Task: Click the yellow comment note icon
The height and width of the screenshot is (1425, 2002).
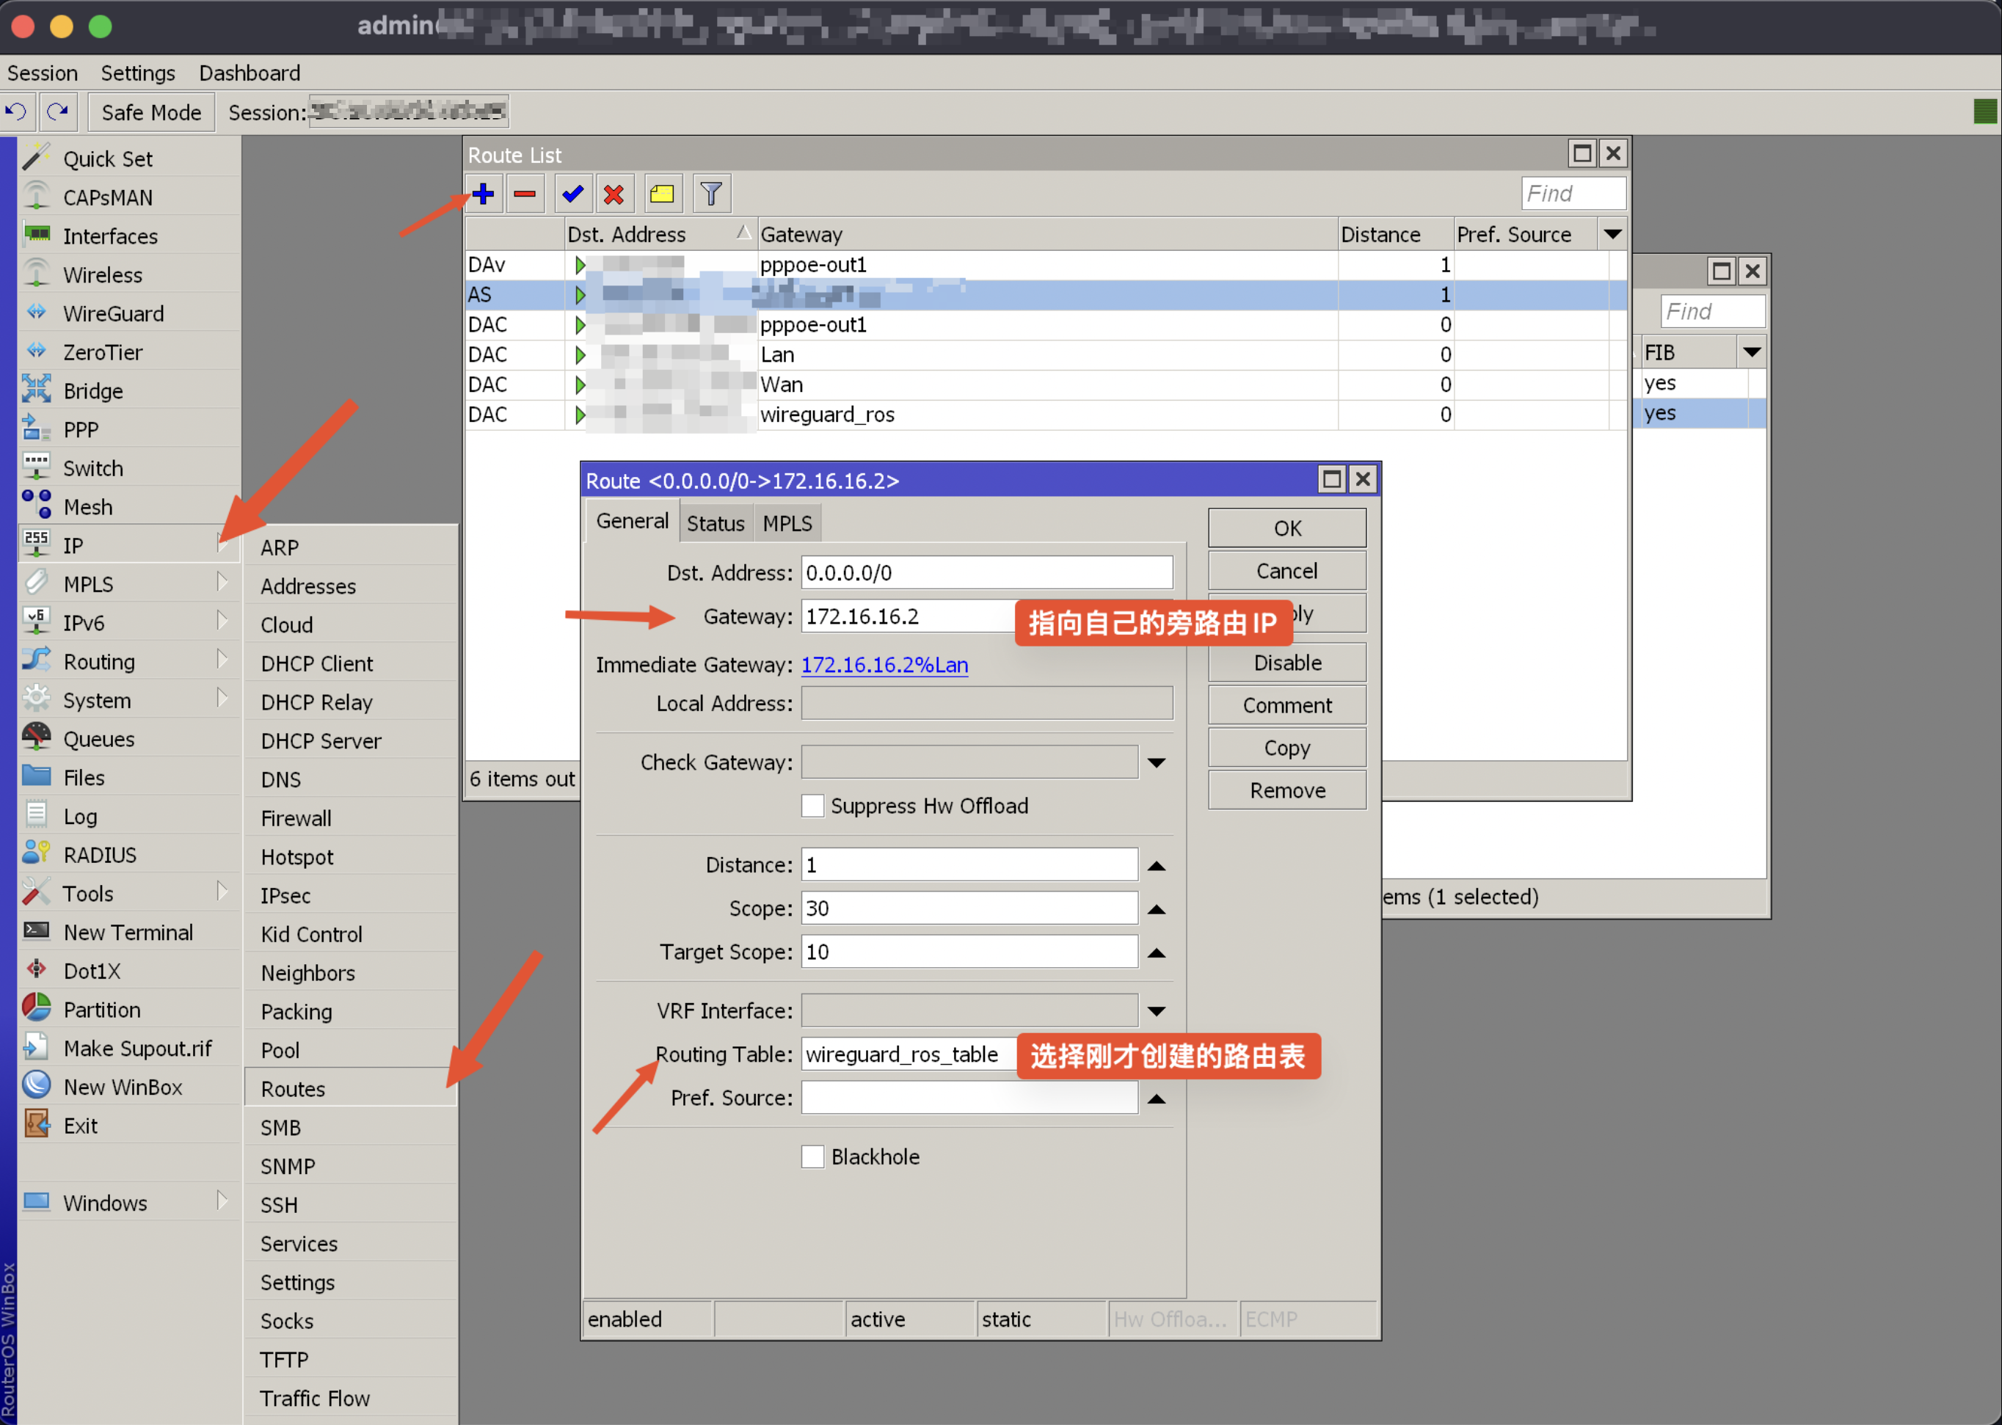Action: pyautogui.click(x=662, y=194)
